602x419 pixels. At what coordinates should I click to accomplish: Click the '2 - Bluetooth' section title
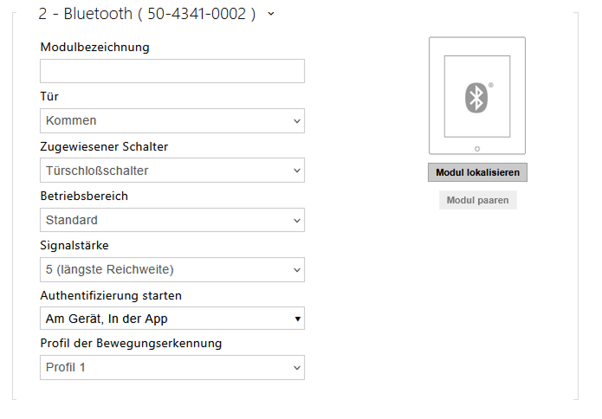point(146,14)
